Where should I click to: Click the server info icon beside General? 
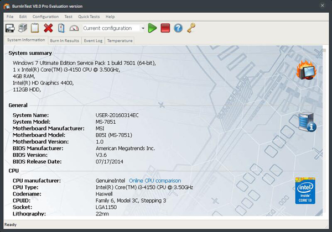[x=307, y=122]
